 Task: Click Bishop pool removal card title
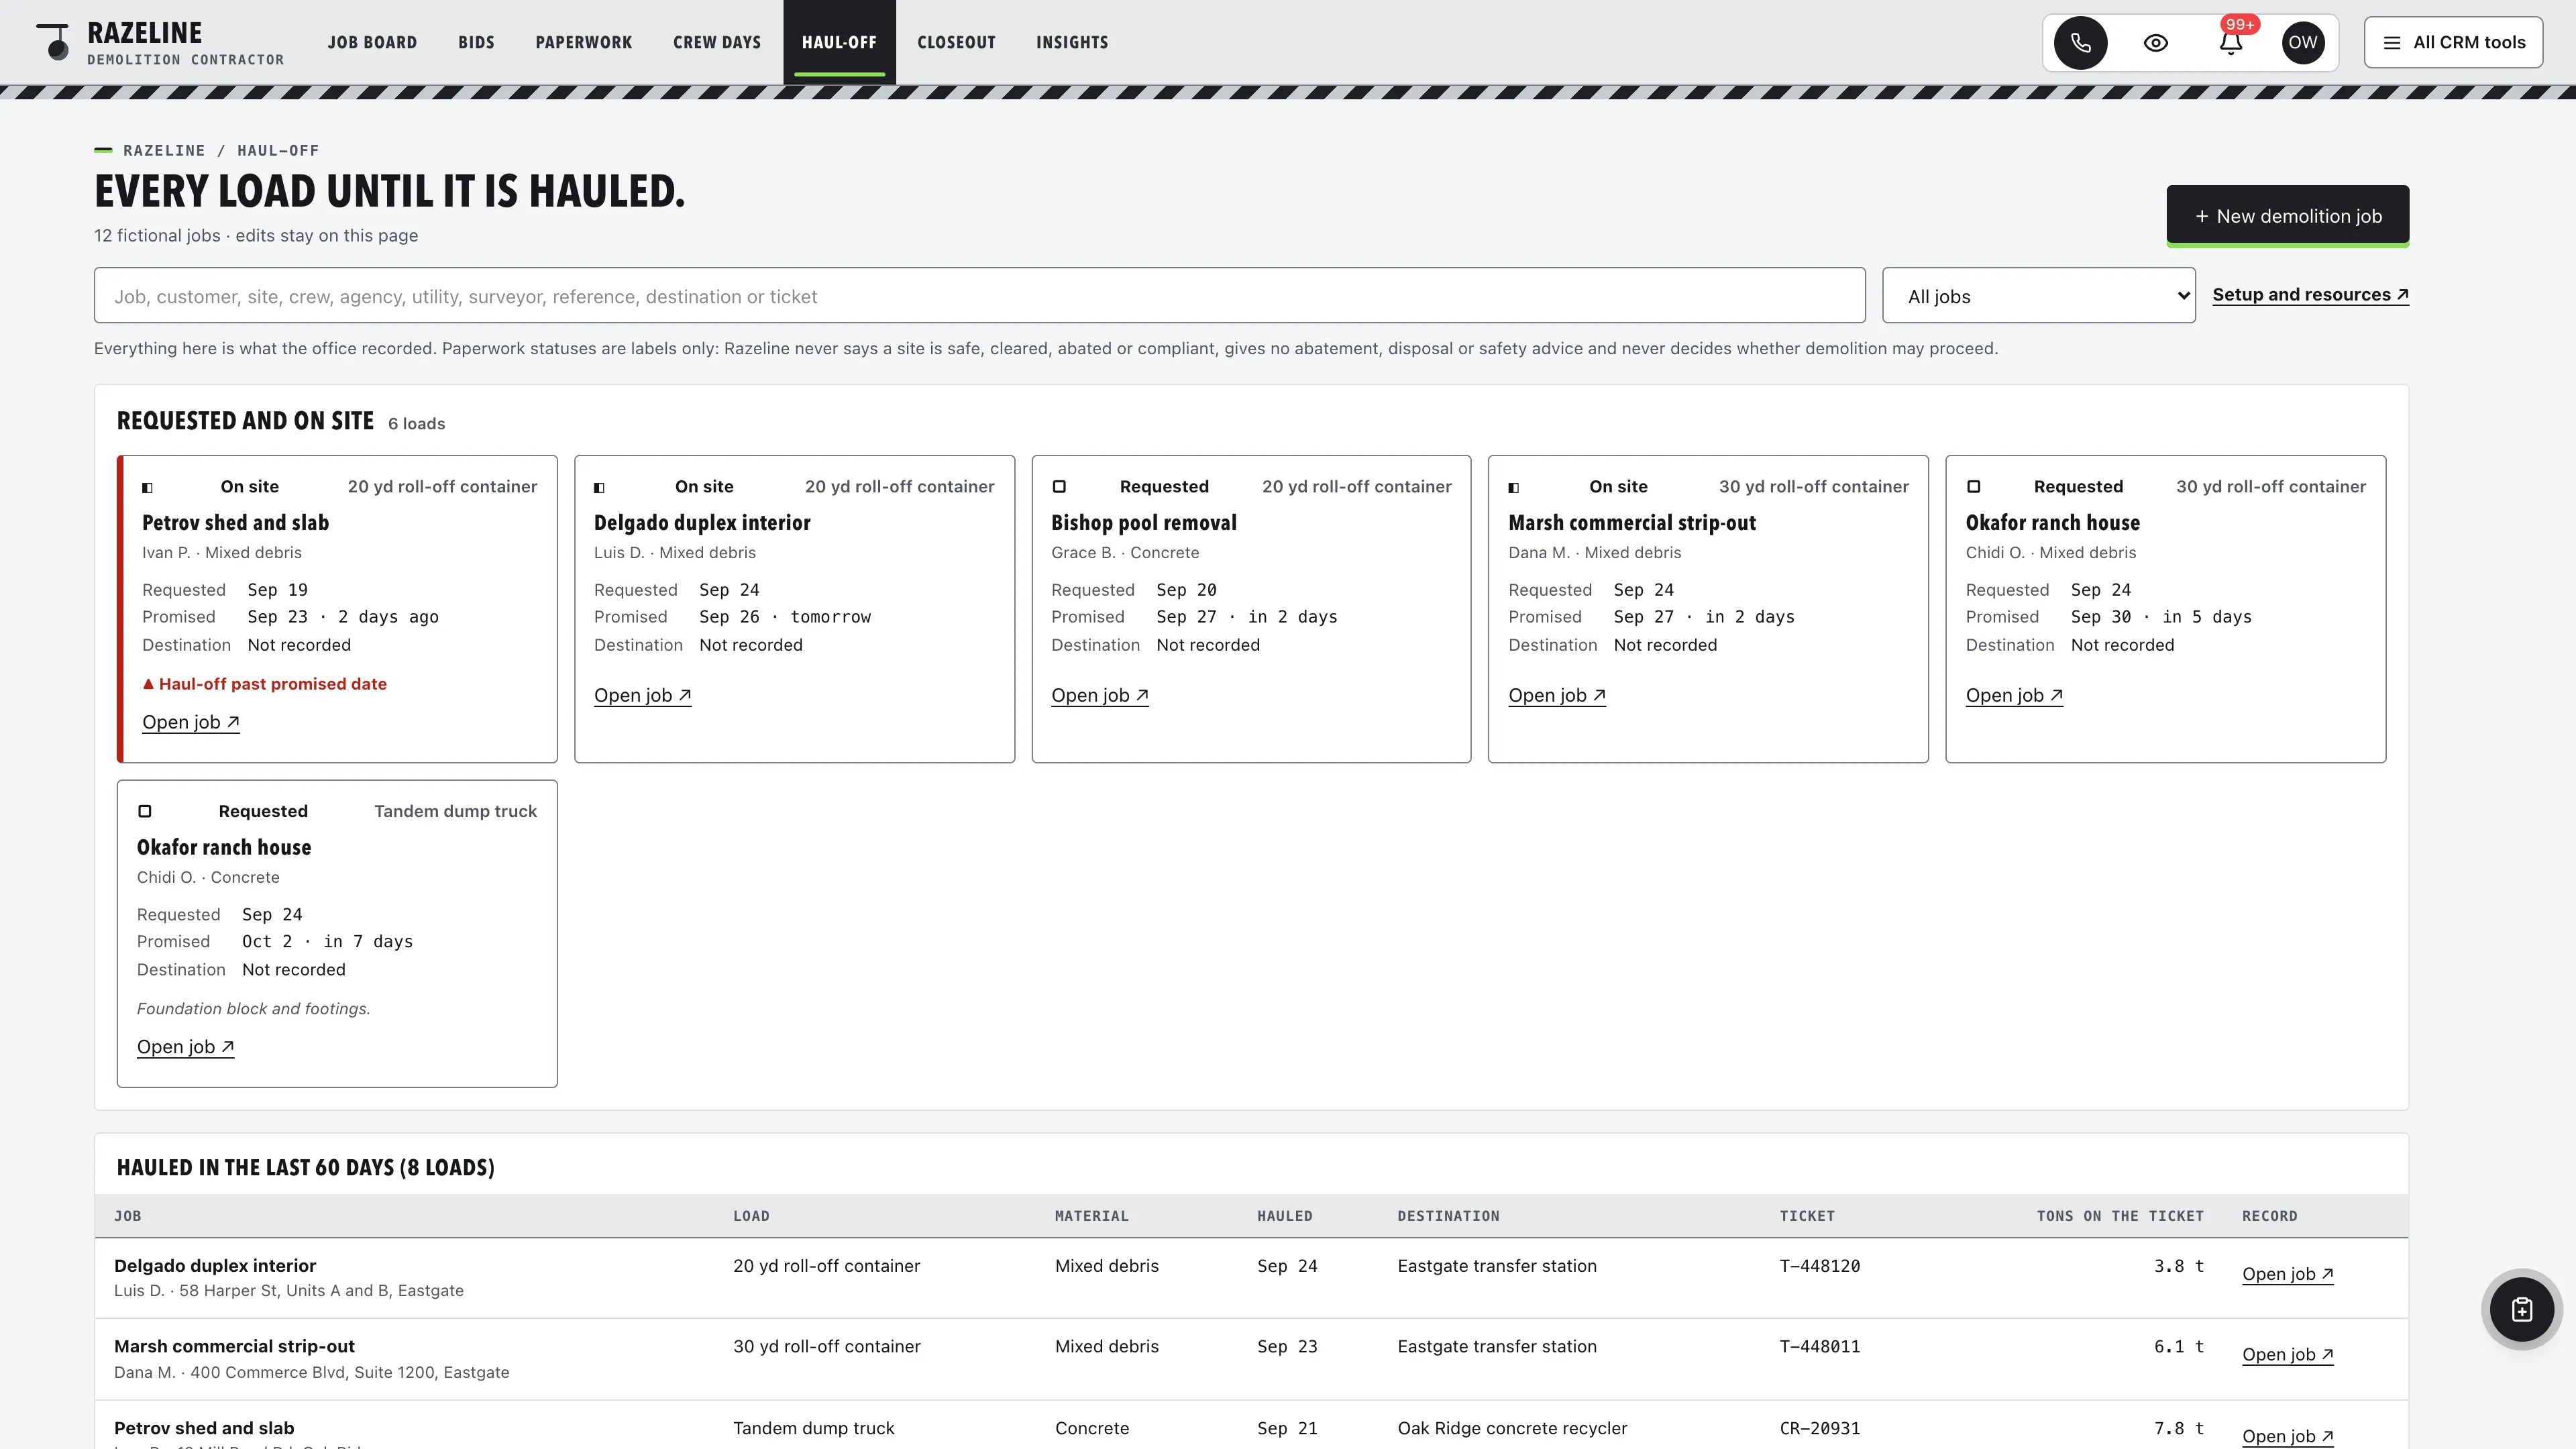(x=1143, y=522)
